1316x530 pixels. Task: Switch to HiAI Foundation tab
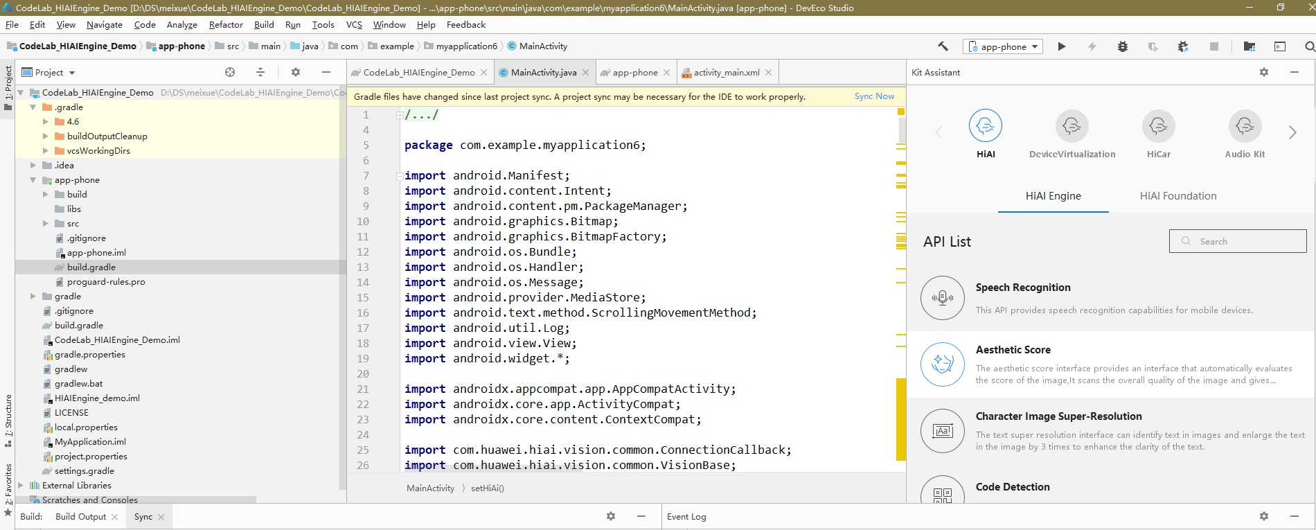click(x=1178, y=196)
